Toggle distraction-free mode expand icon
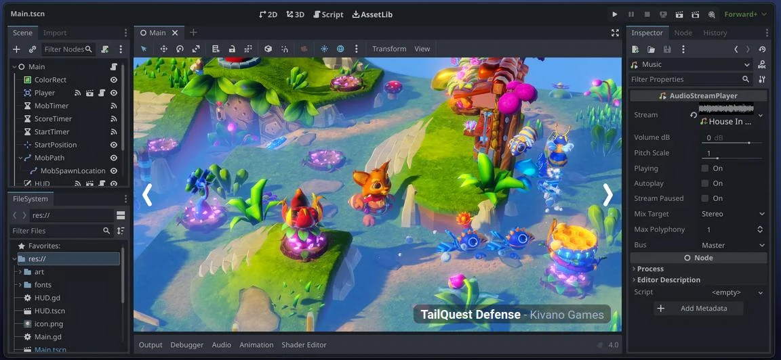Screen dimensions: 781x360 (x=615, y=32)
